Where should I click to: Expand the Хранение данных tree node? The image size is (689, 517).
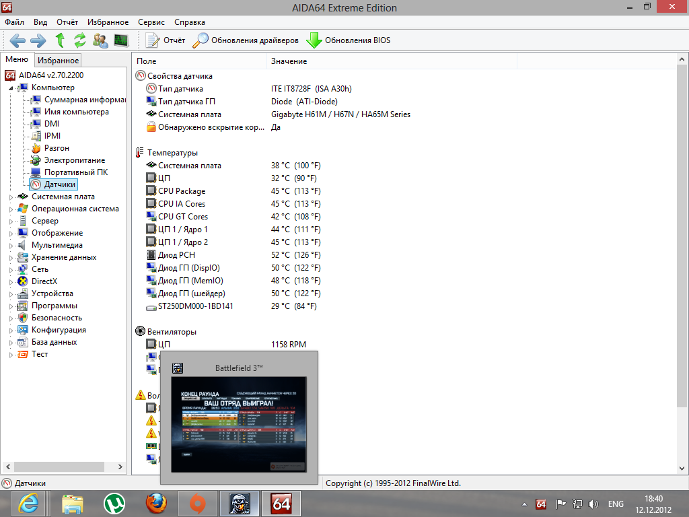pyautogui.click(x=11, y=258)
